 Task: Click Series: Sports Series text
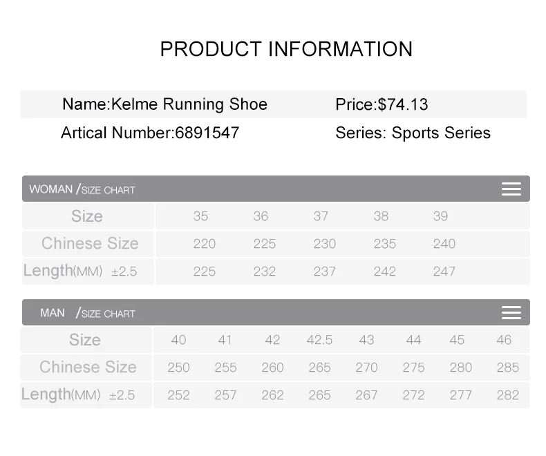tap(413, 133)
